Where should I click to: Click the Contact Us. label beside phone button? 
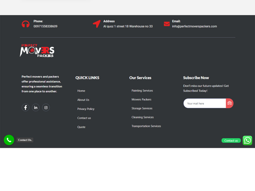(x=25, y=140)
